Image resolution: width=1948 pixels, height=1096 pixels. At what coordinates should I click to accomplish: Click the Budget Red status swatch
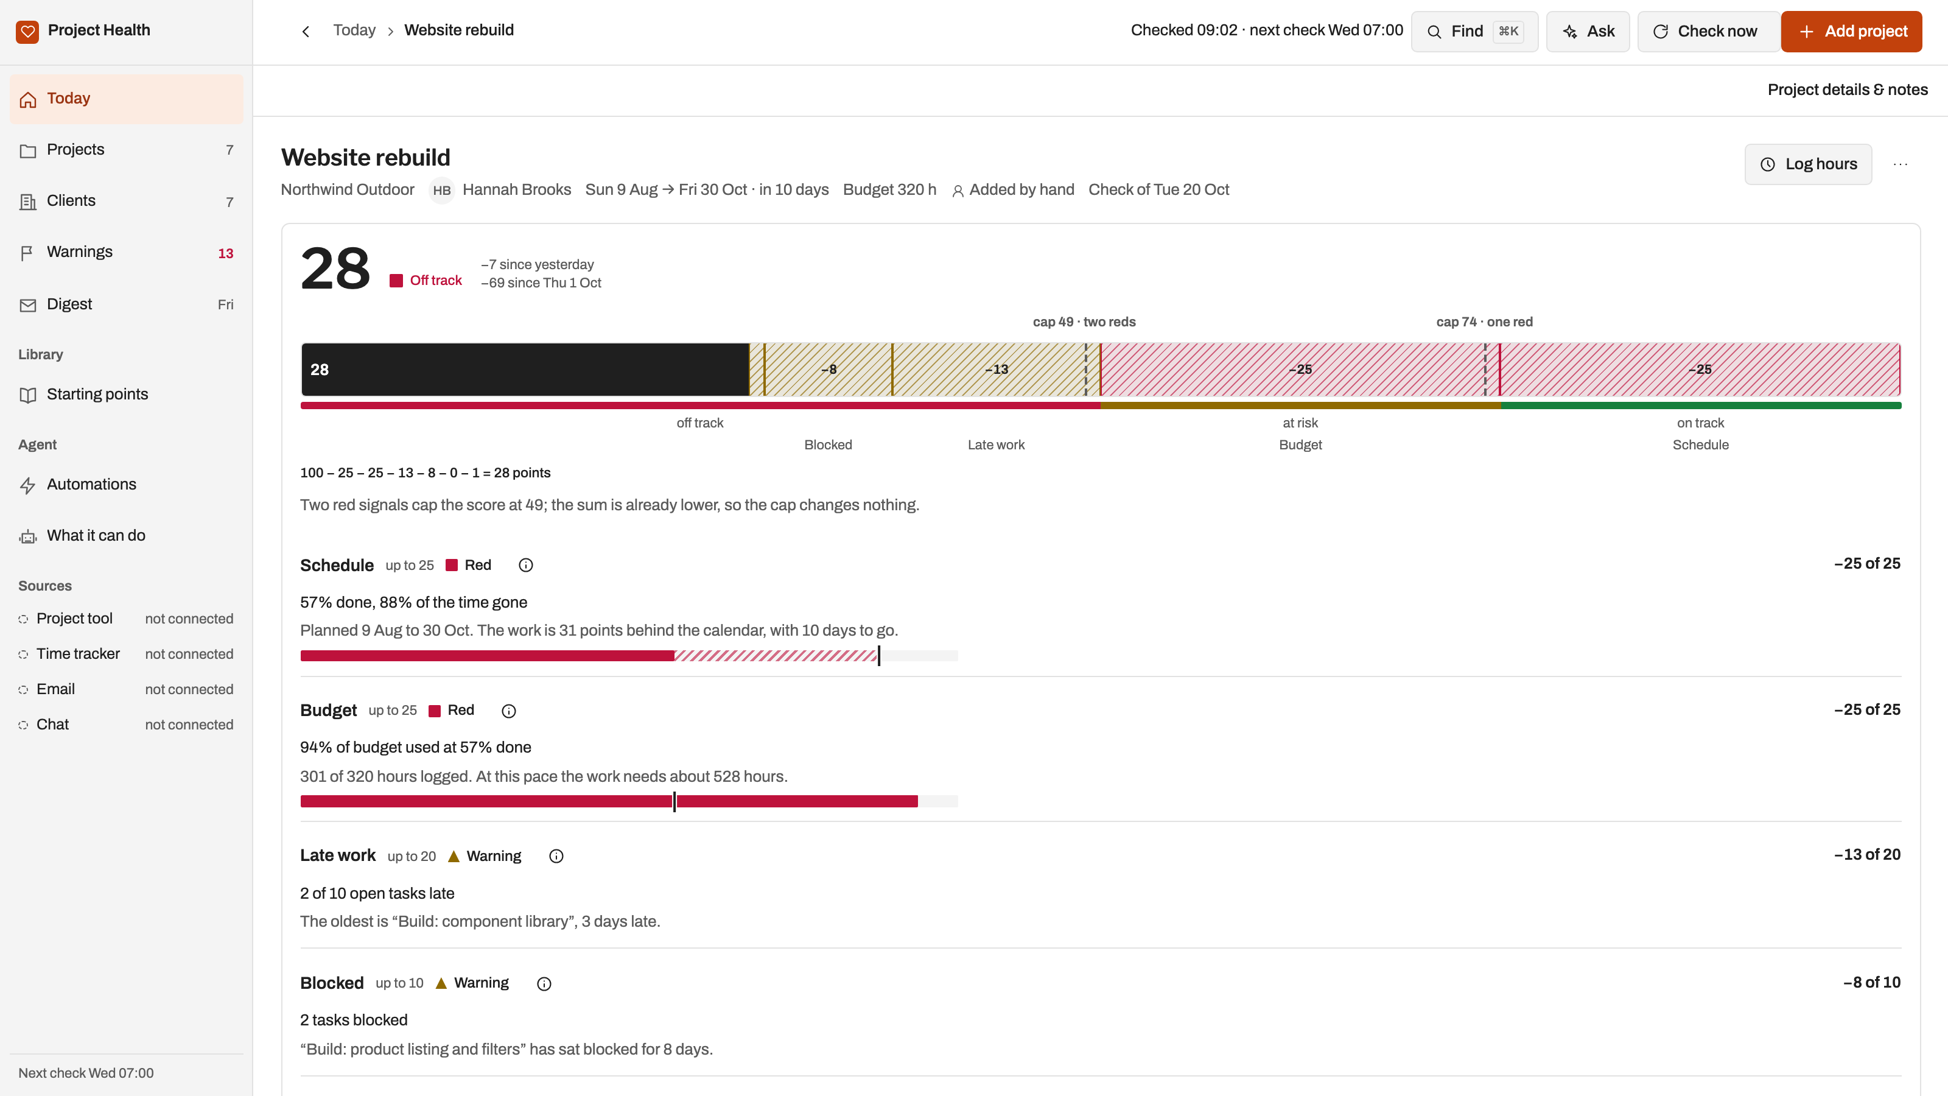(435, 711)
